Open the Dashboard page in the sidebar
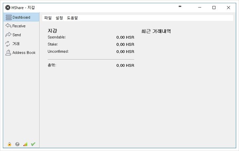 click(21, 17)
